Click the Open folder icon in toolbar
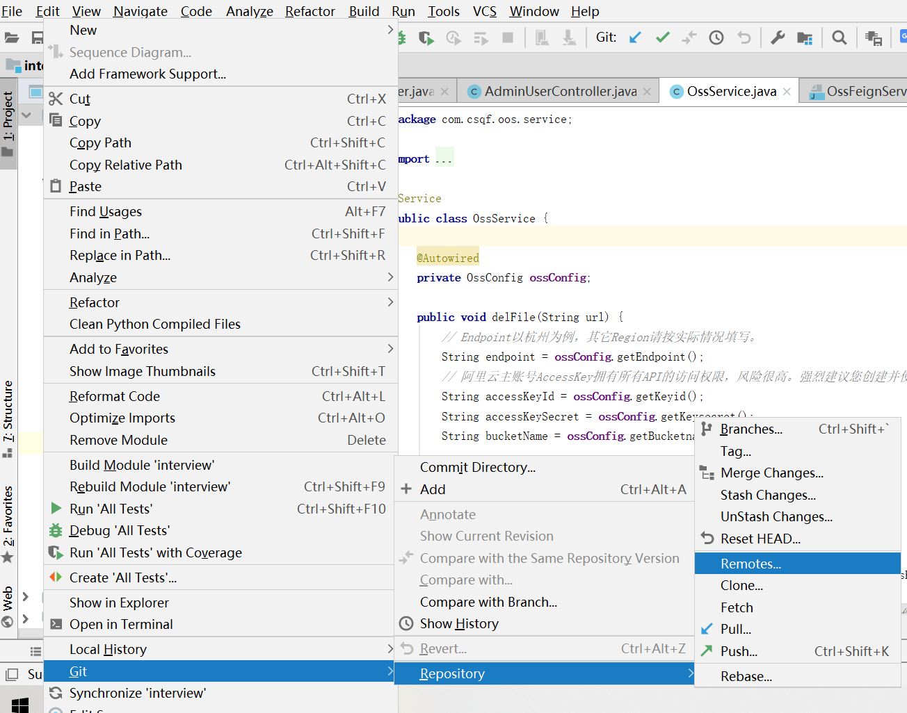Viewport: 907px width, 713px height. tap(12, 38)
